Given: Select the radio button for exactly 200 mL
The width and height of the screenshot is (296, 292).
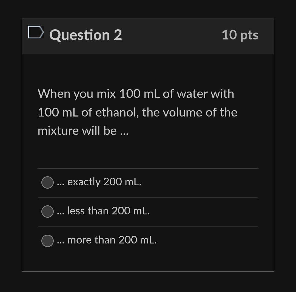Looking at the screenshot, I should [x=47, y=182].
